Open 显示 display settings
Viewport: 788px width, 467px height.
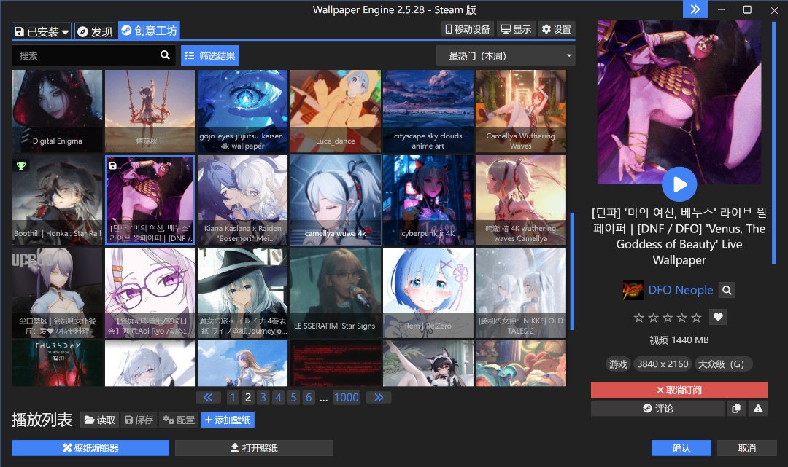point(516,29)
